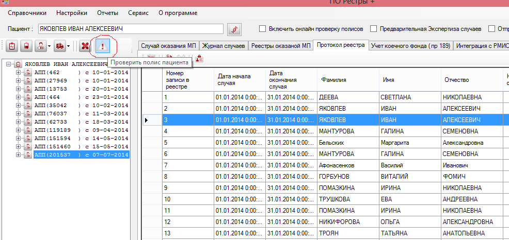This screenshot has width=509, height=240.
Task: Click the warning triangle check-policy icon
Action: tap(103, 46)
